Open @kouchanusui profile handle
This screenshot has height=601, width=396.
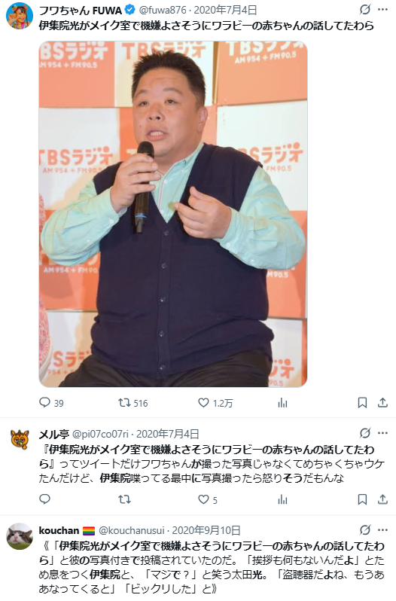131,530
